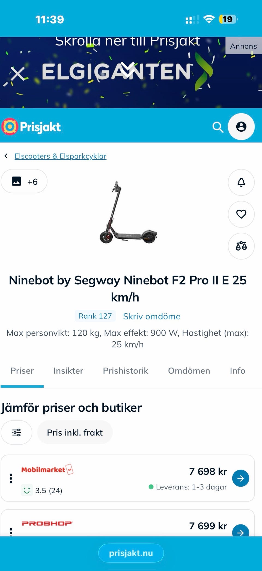Tap the price alert bell icon
The width and height of the screenshot is (262, 571).
[x=241, y=182]
